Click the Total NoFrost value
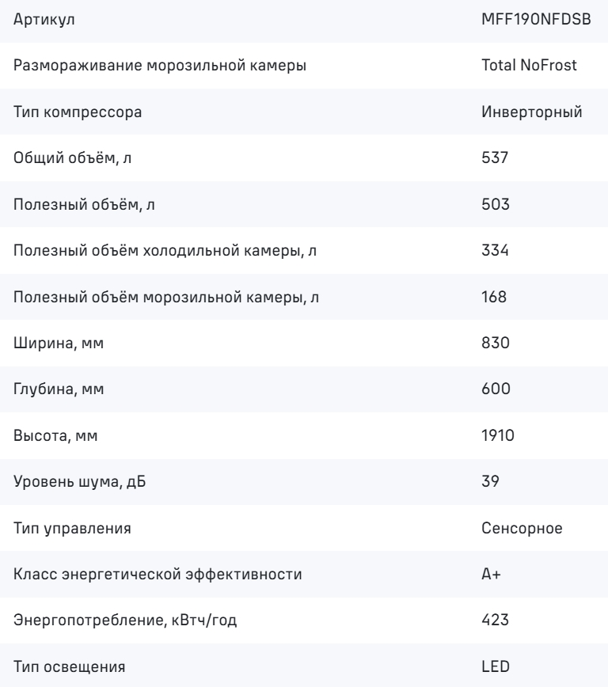 529,65
